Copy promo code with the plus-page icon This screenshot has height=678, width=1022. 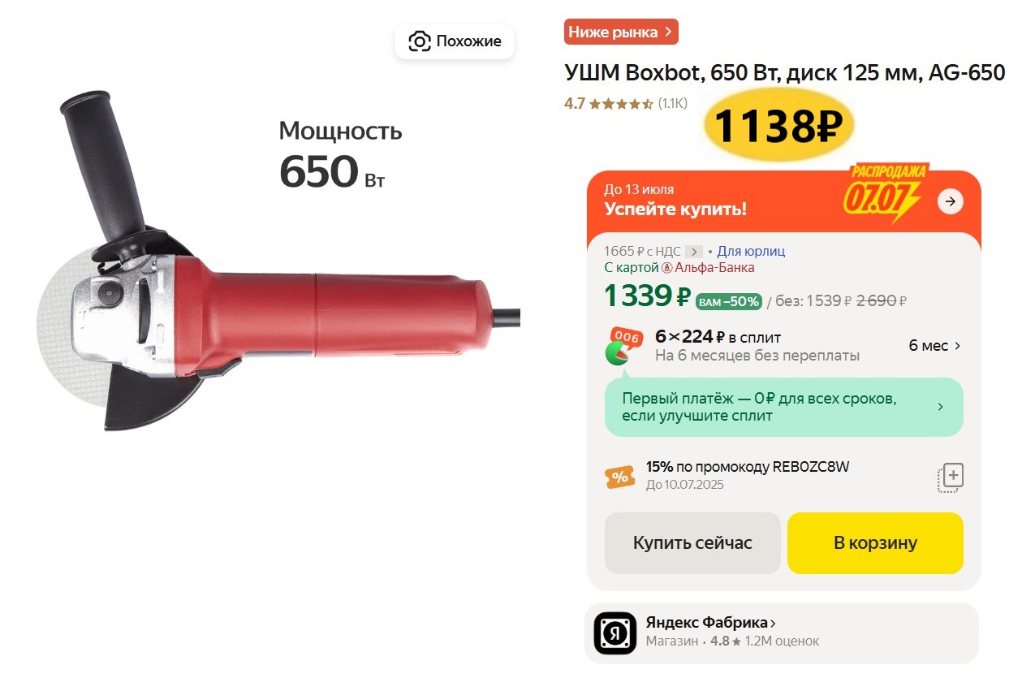950,477
